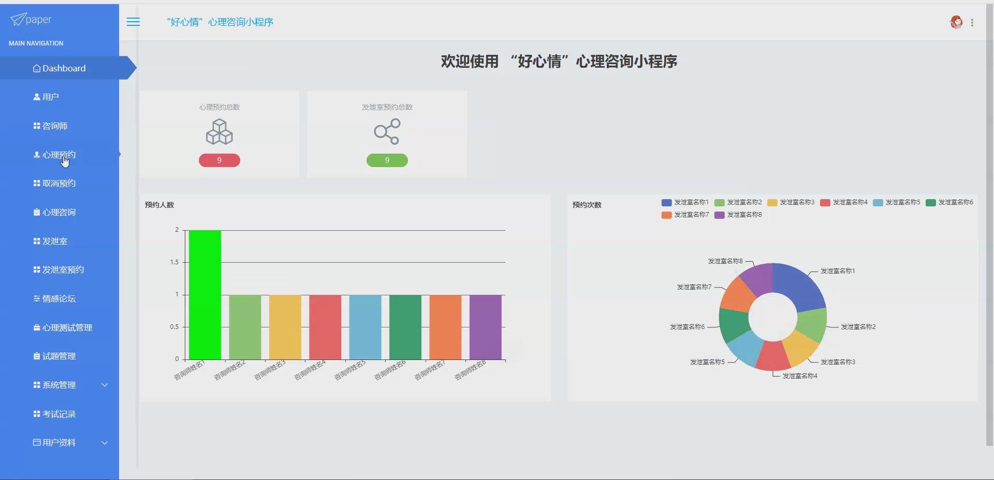Click the red badge showing 9
Viewport: 994px width, 480px height.
tap(220, 160)
